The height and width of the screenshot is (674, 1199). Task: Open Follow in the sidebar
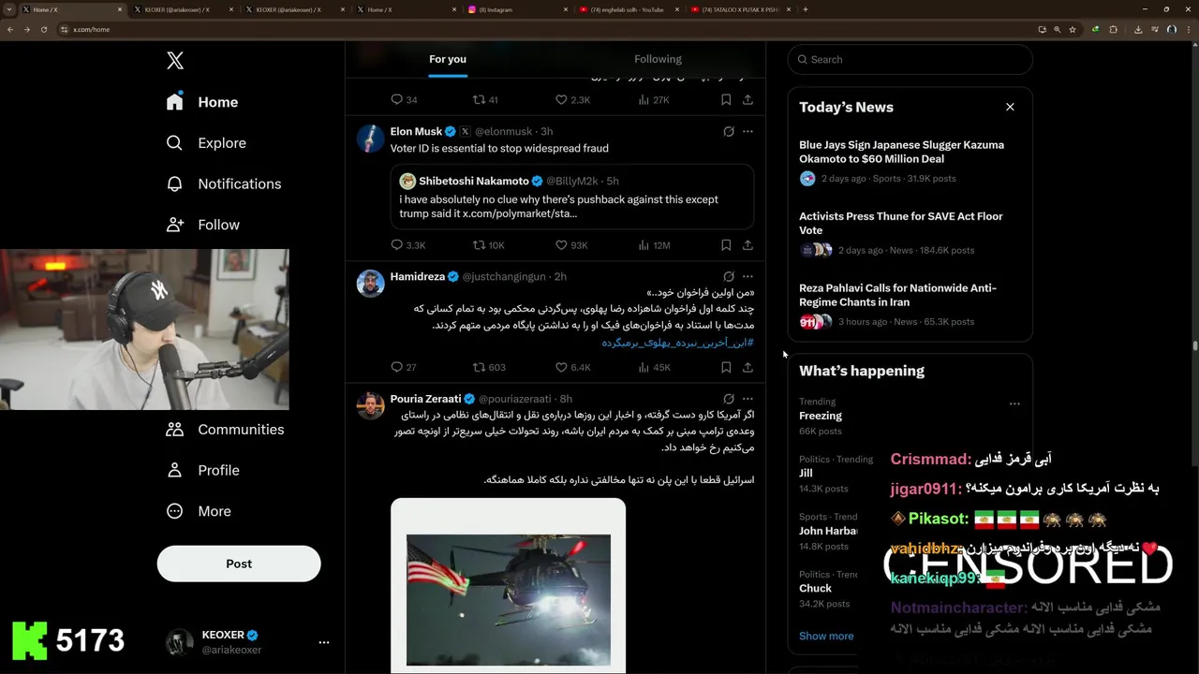pos(202,225)
